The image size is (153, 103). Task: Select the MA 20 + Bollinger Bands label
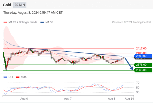[x=23, y=22]
